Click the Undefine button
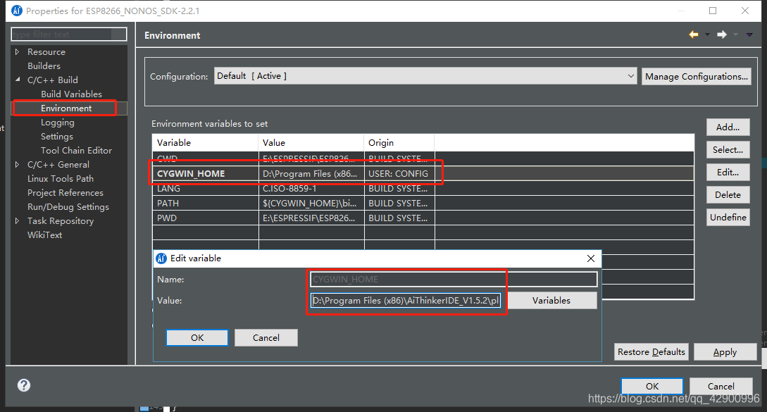 (x=728, y=217)
